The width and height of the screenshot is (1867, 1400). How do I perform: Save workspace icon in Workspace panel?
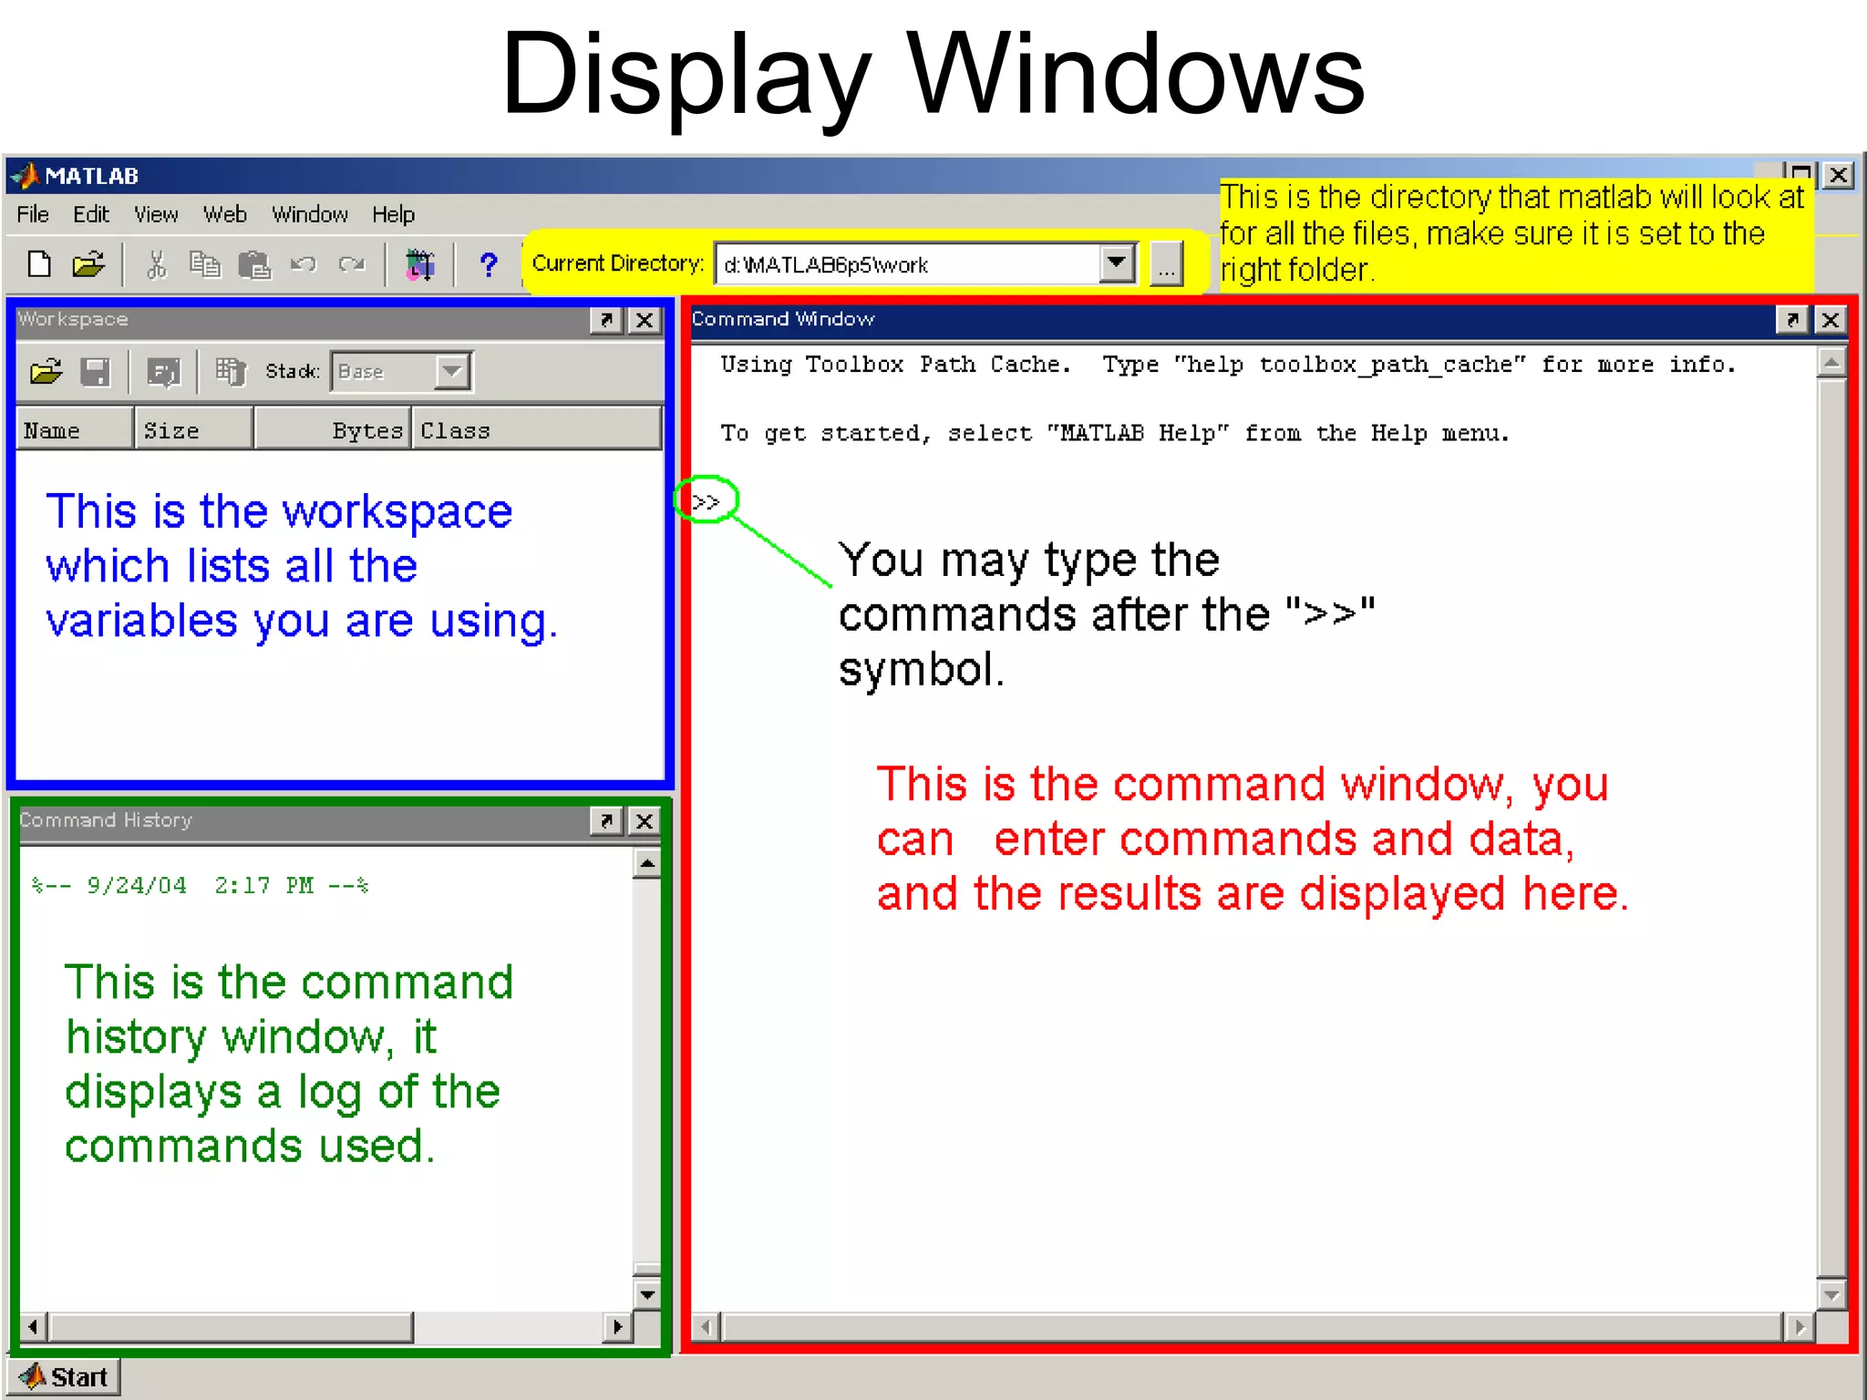pyautogui.click(x=95, y=372)
